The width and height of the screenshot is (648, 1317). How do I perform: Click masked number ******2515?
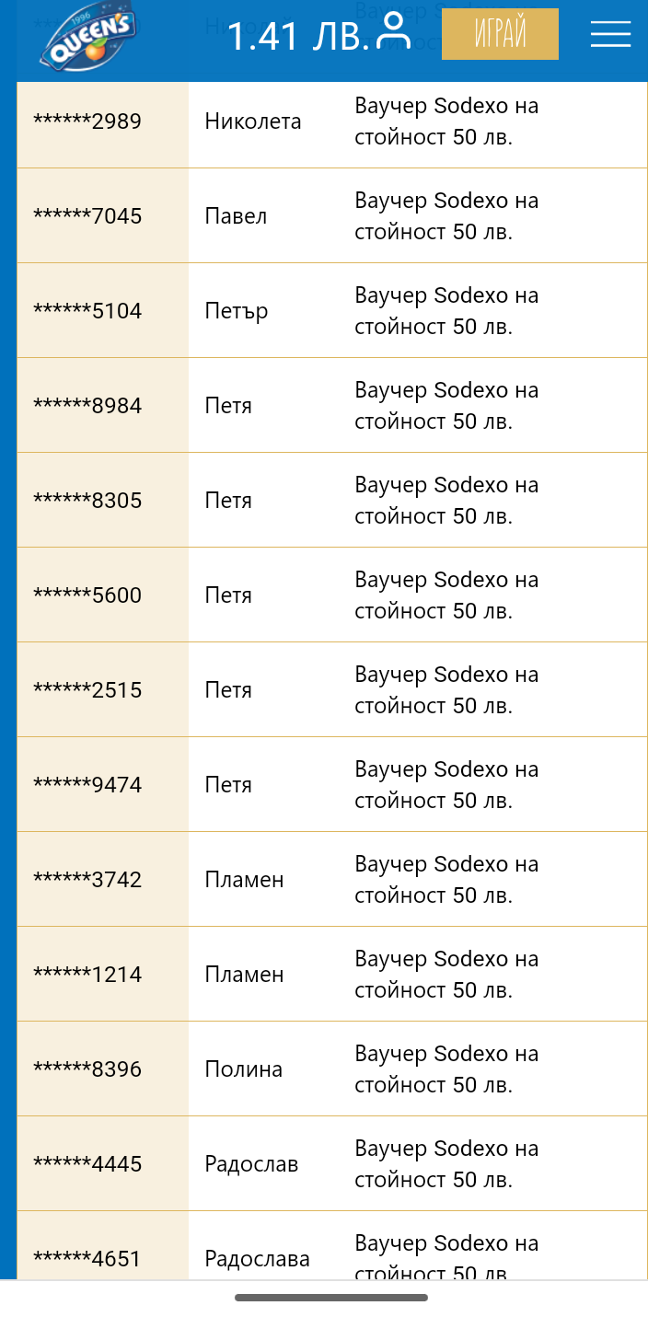tap(87, 690)
